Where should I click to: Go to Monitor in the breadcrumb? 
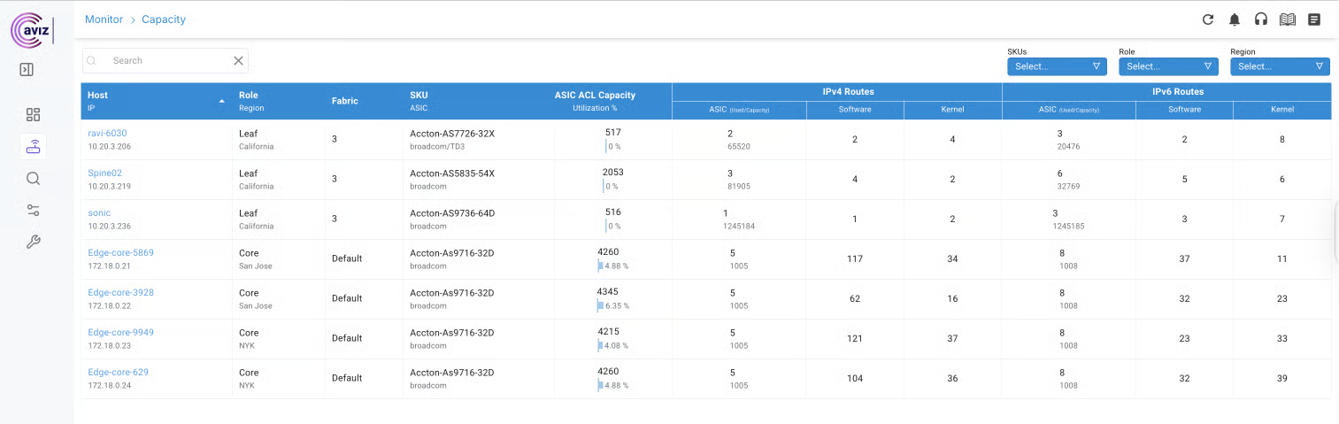click(104, 19)
